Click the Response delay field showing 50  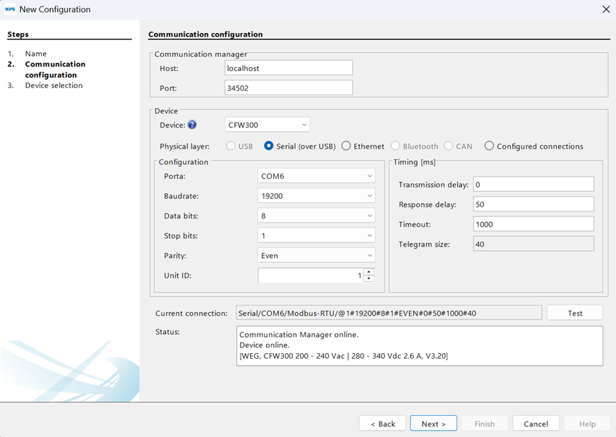pos(533,203)
